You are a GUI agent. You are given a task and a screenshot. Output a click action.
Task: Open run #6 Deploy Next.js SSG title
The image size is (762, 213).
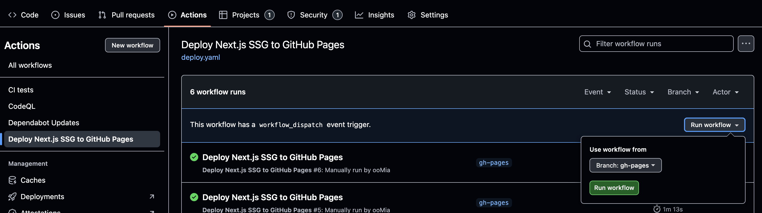click(x=272, y=157)
